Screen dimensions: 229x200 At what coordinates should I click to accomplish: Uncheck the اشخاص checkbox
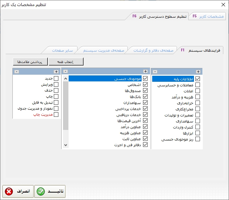(145, 85)
